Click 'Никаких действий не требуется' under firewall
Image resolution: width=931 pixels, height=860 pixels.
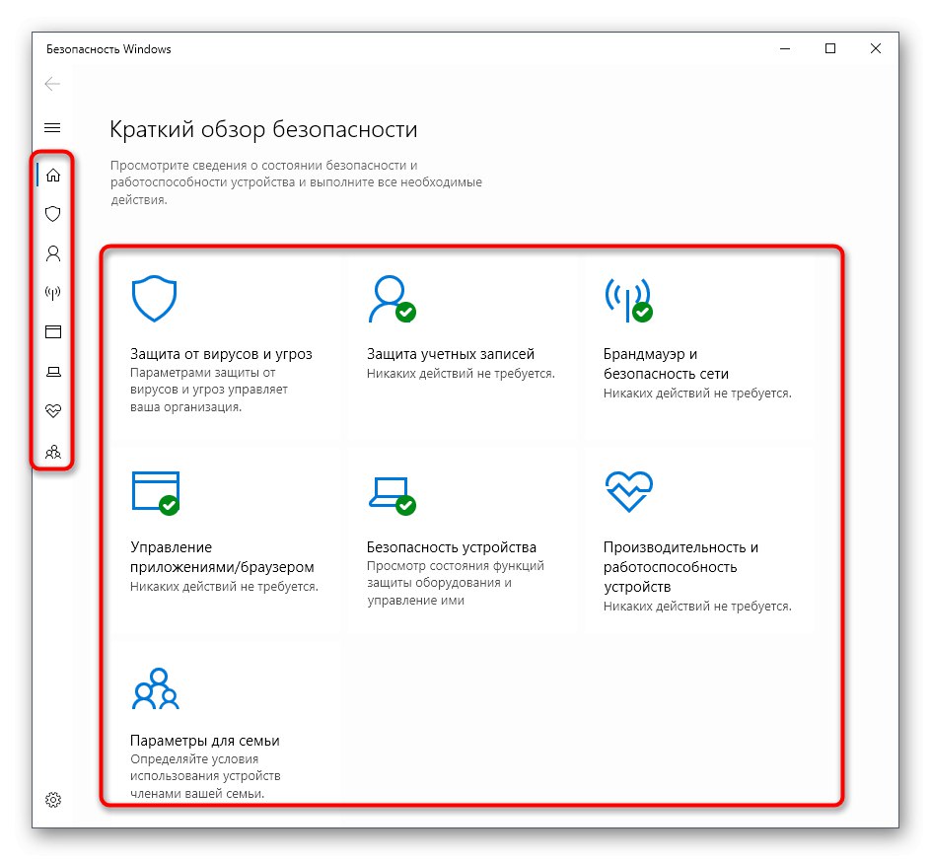(697, 394)
